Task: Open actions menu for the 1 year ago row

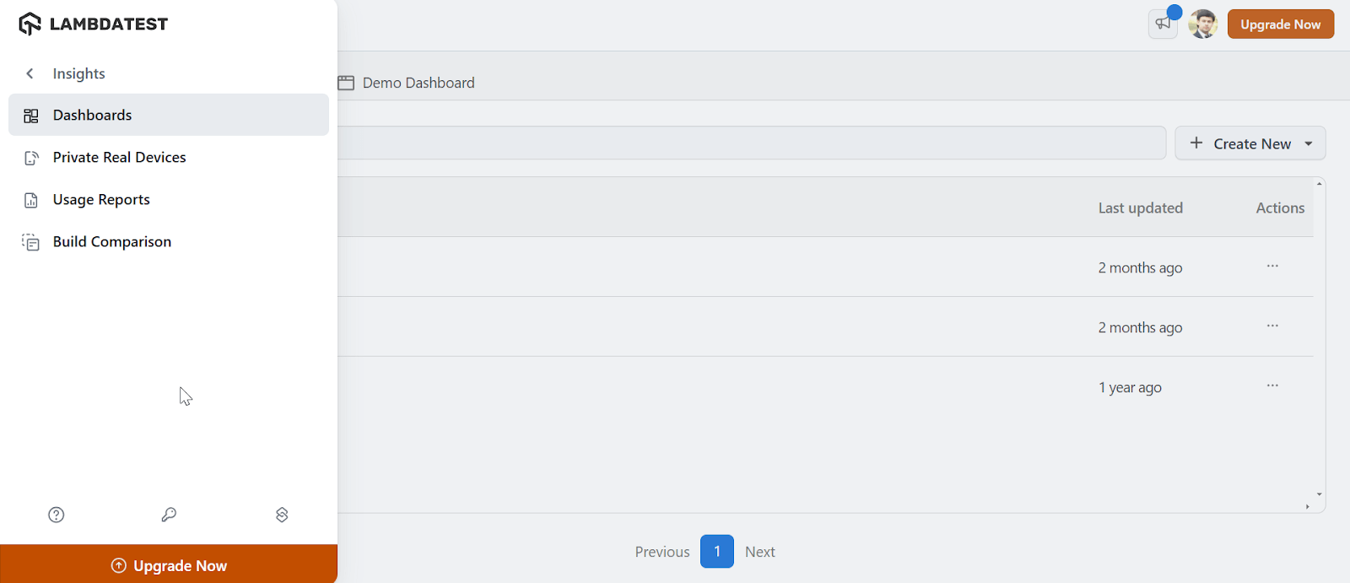Action: click(1272, 386)
